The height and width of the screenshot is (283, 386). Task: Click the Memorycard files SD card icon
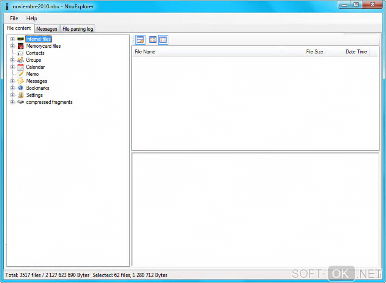coord(21,46)
